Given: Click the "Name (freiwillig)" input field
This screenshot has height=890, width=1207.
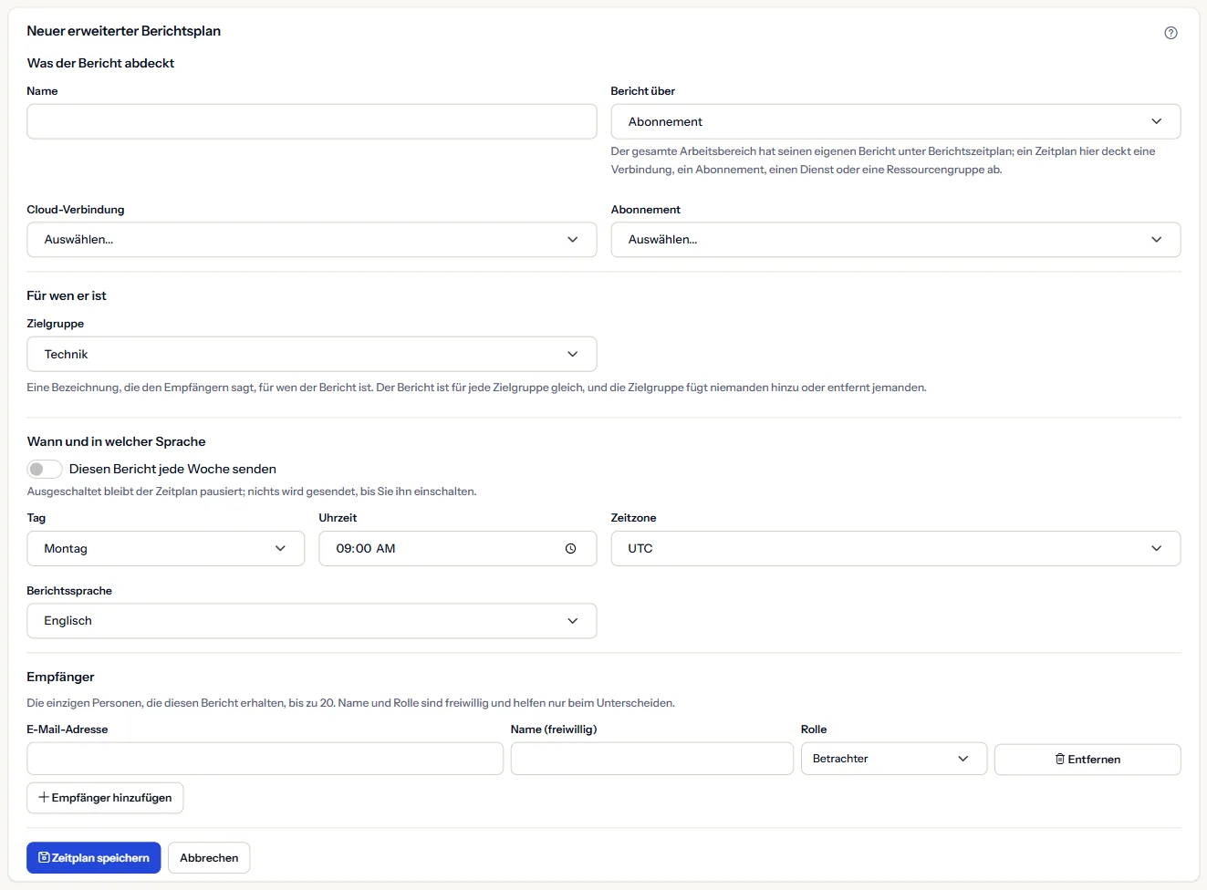Looking at the screenshot, I should (x=651, y=759).
